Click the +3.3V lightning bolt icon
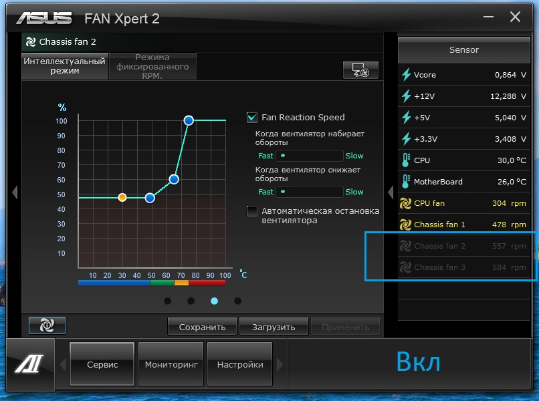Image resolution: width=539 pixels, height=401 pixels. click(x=406, y=139)
